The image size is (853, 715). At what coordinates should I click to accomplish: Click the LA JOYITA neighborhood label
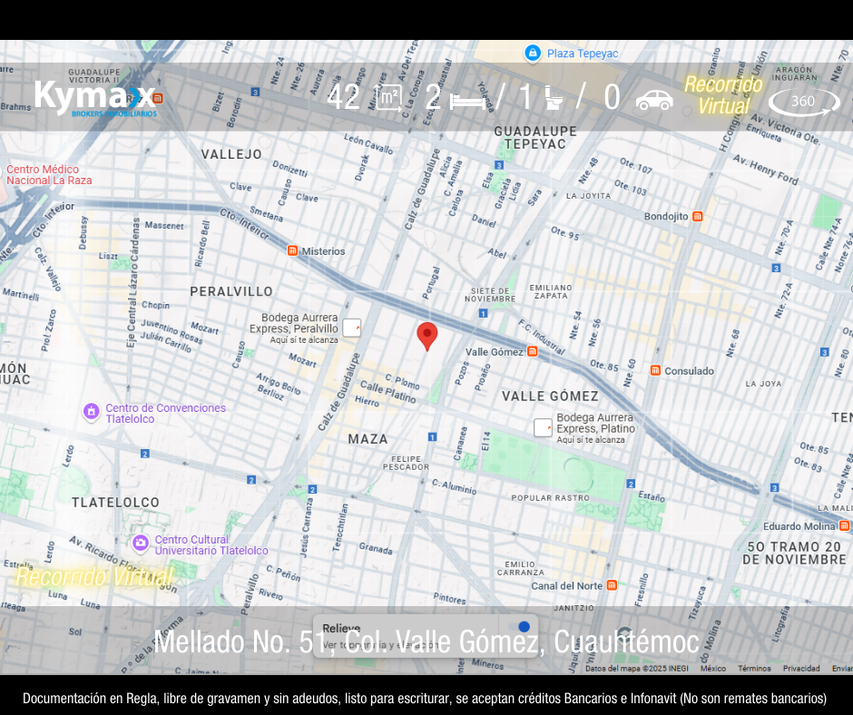(589, 196)
